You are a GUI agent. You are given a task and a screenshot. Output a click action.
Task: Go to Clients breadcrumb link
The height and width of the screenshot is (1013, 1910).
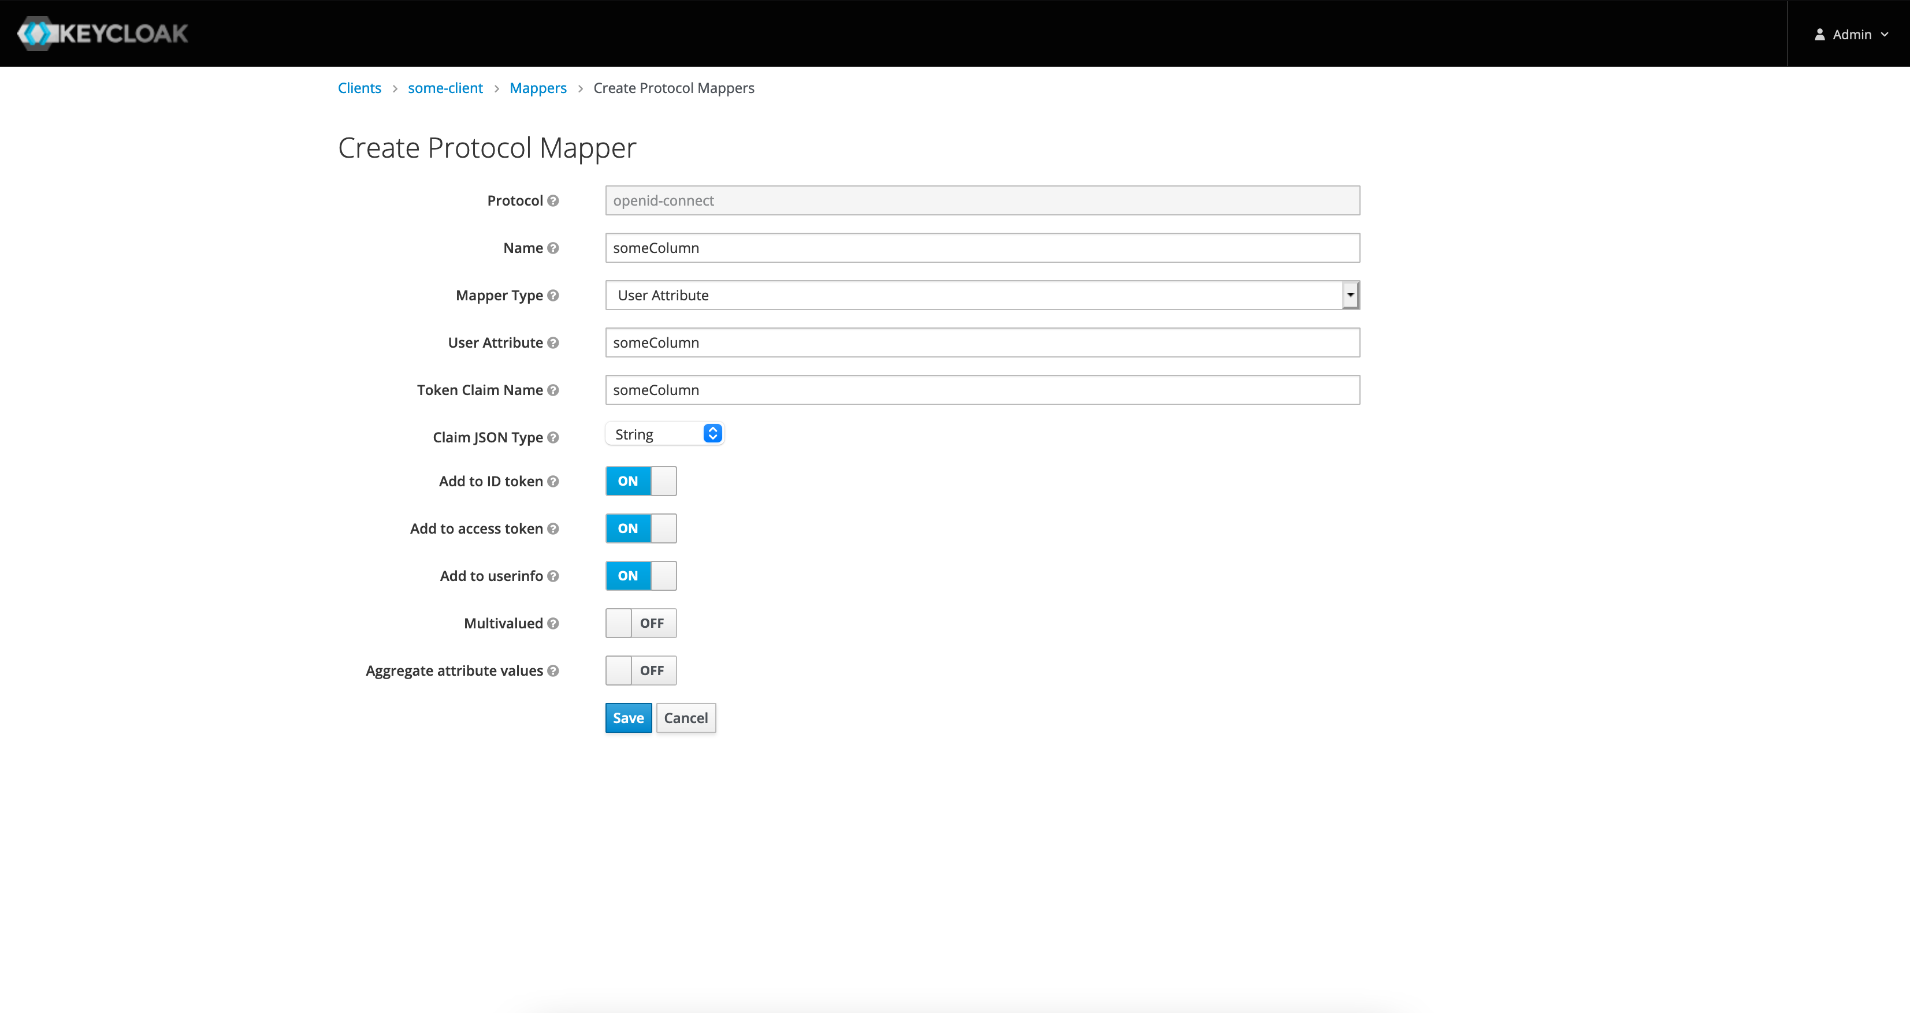tap(359, 88)
